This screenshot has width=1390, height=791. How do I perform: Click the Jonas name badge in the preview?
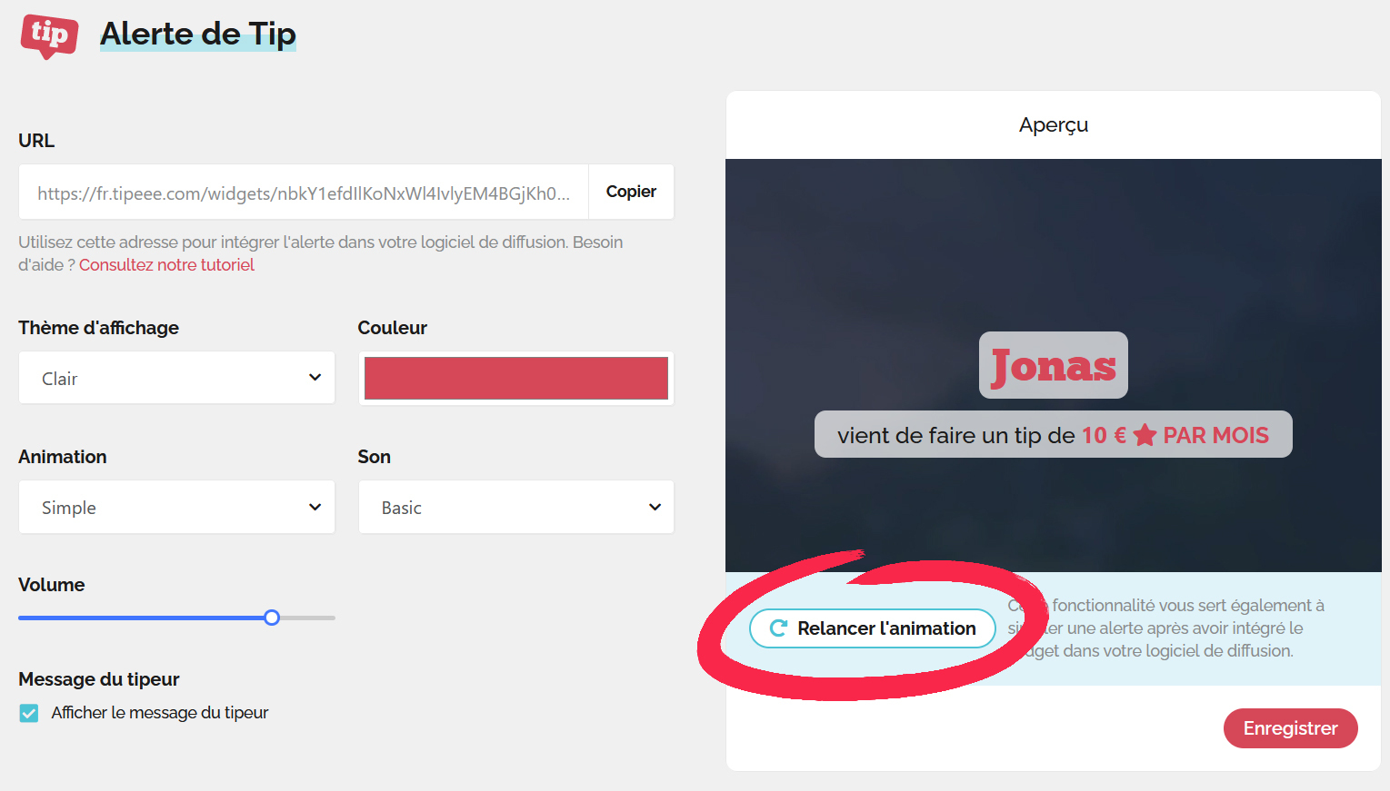click(1053, 365)
